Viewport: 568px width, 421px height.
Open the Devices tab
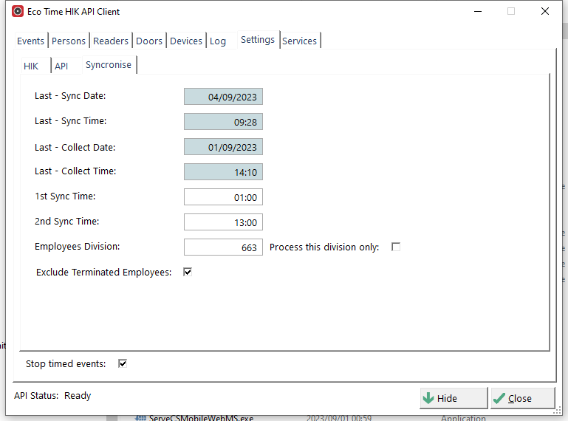(x=186, y=41)
